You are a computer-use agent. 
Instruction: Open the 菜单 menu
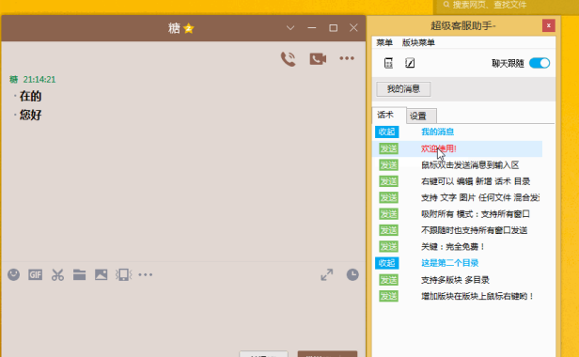[384, 43]
